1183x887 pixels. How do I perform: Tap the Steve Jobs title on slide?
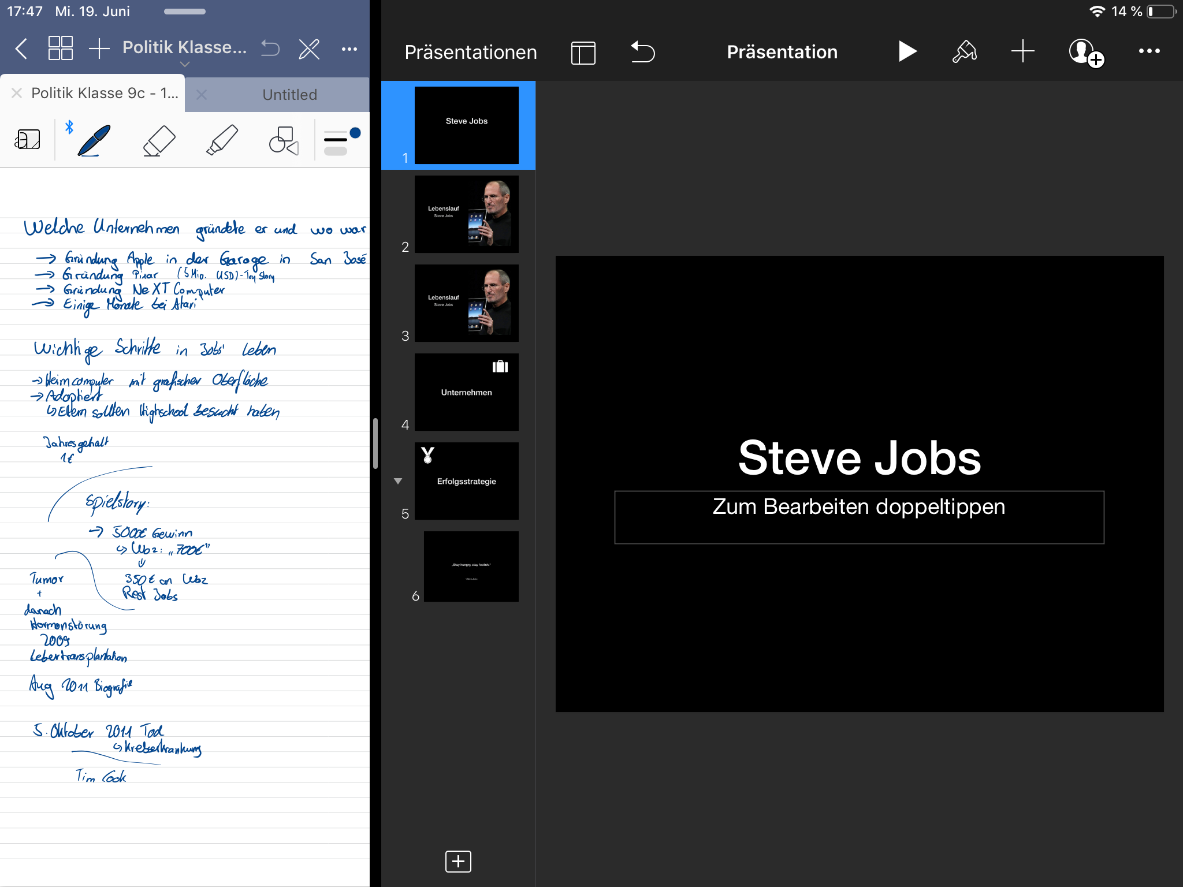859,458
